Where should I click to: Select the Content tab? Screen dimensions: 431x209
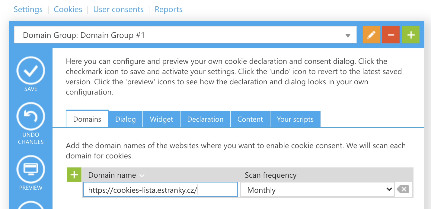click(250, 119)
